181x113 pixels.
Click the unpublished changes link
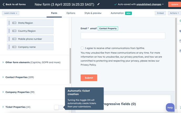click(149, 4)
